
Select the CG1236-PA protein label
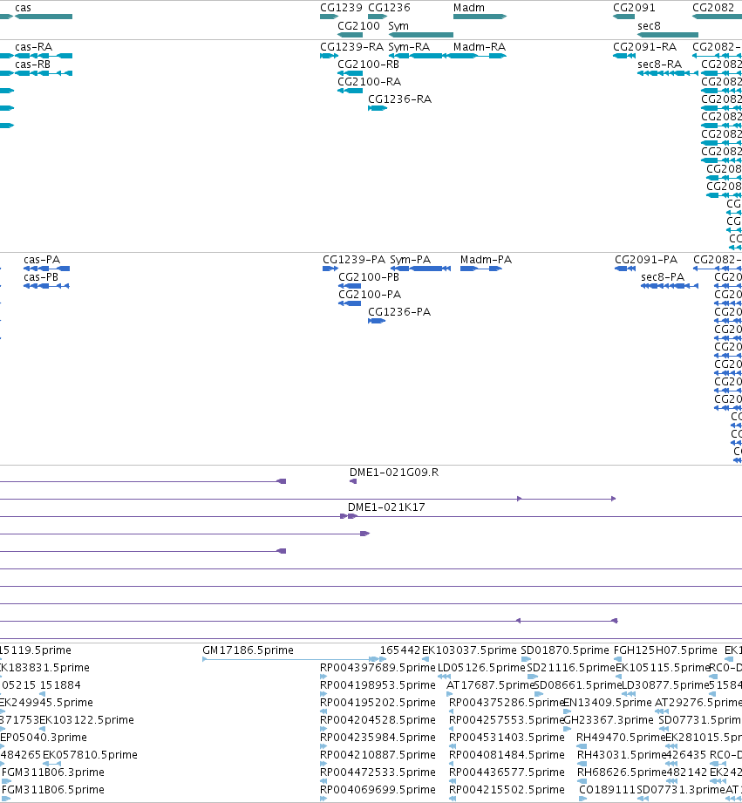click(x=399, y=312)
